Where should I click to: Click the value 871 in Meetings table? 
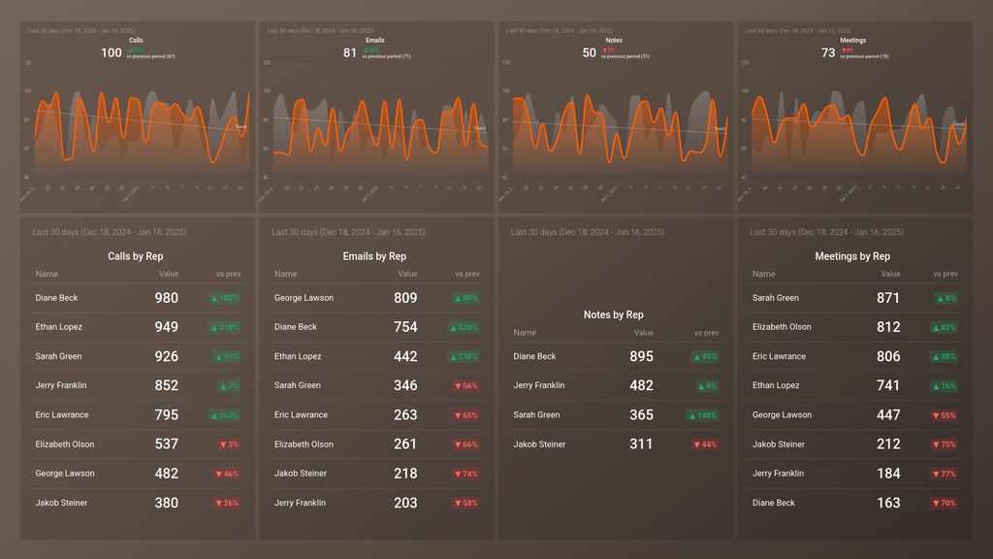point(888,298)
